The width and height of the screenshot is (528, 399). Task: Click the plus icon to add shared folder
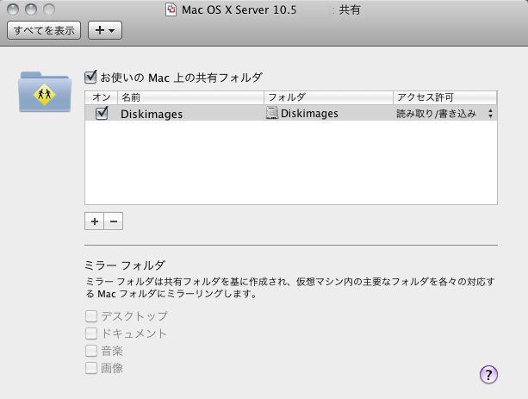pos(94,221)
